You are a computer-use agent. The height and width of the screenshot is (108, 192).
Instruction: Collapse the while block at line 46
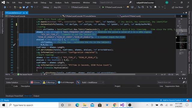point(18,68)
